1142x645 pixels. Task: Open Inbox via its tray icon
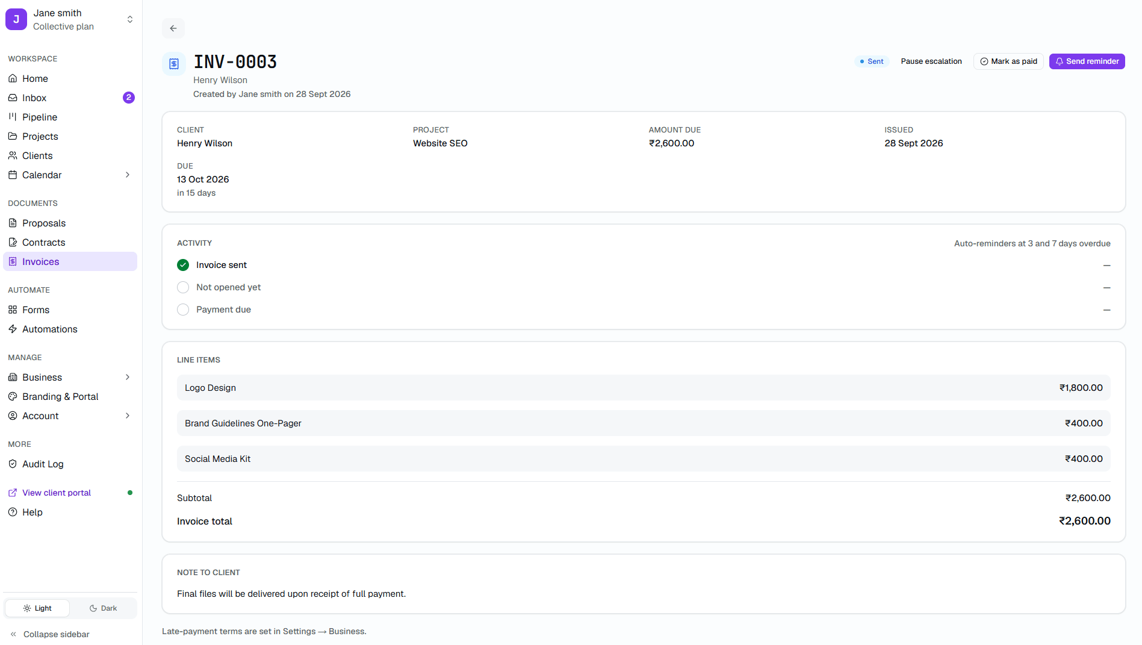[13, 98]
